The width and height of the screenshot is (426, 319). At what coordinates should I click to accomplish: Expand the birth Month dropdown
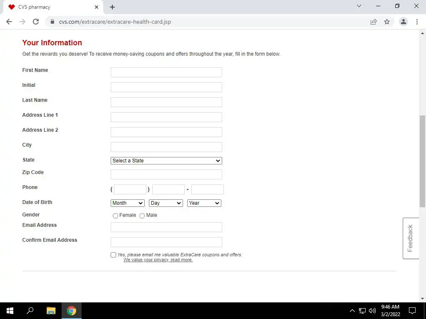click(128, 203)
